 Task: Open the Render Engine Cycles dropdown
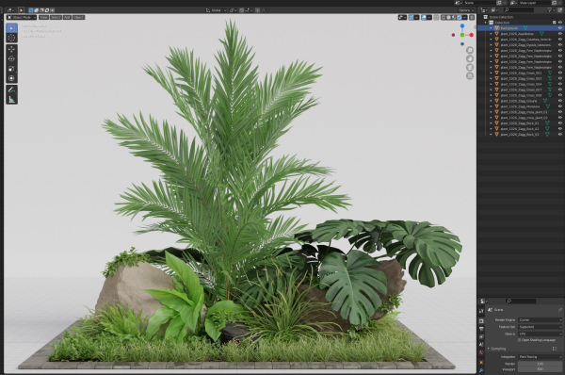coord(540,319)
